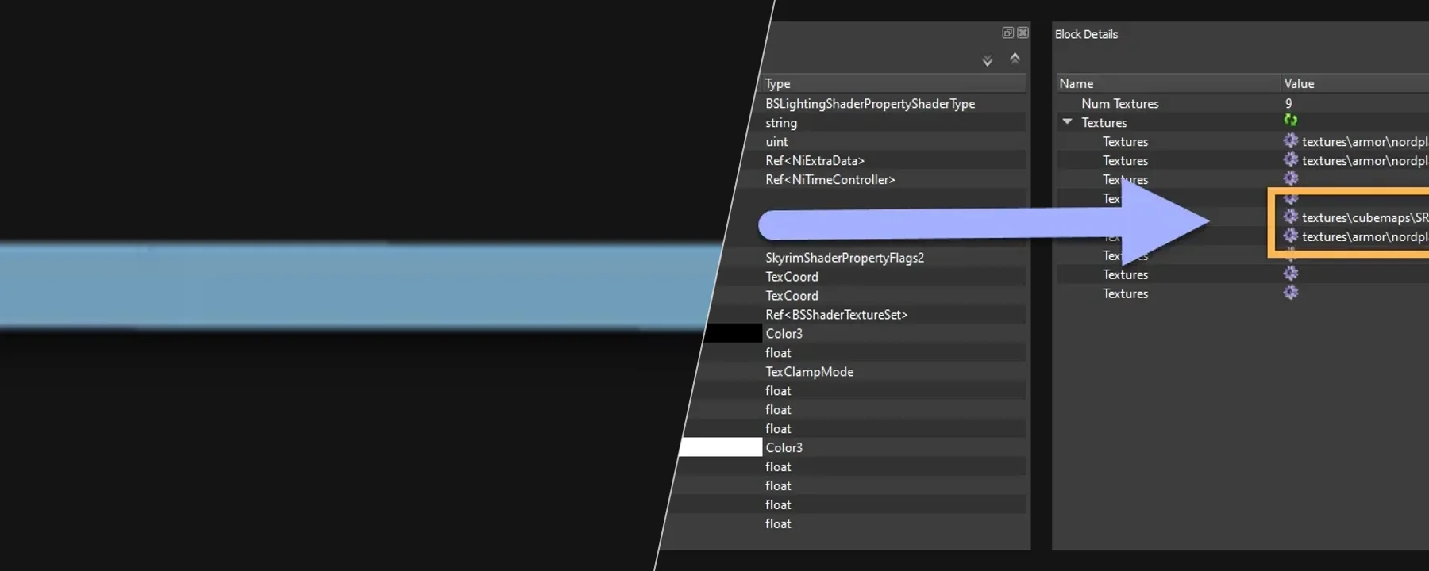Select the Num Textures row
1429x571 pixels.
click(x=1242, y=103)
